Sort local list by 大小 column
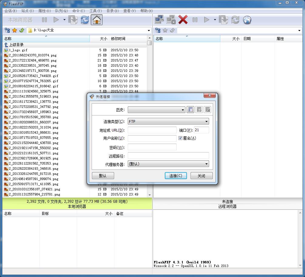305x277 pixels. (100, 39)
